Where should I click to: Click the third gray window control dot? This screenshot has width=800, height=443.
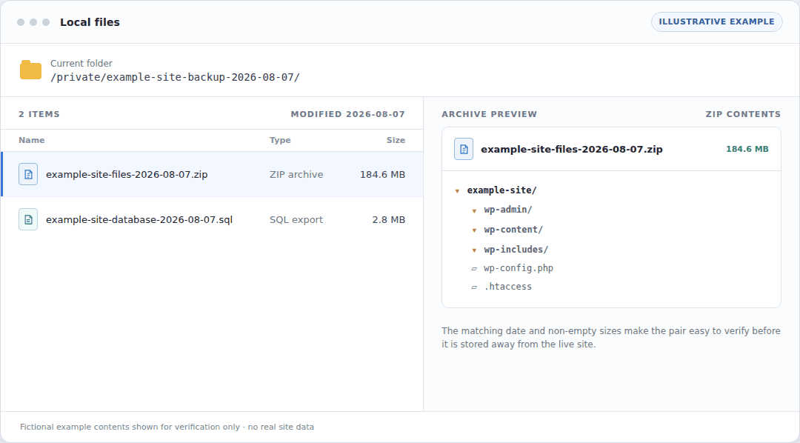click(46, 22)
